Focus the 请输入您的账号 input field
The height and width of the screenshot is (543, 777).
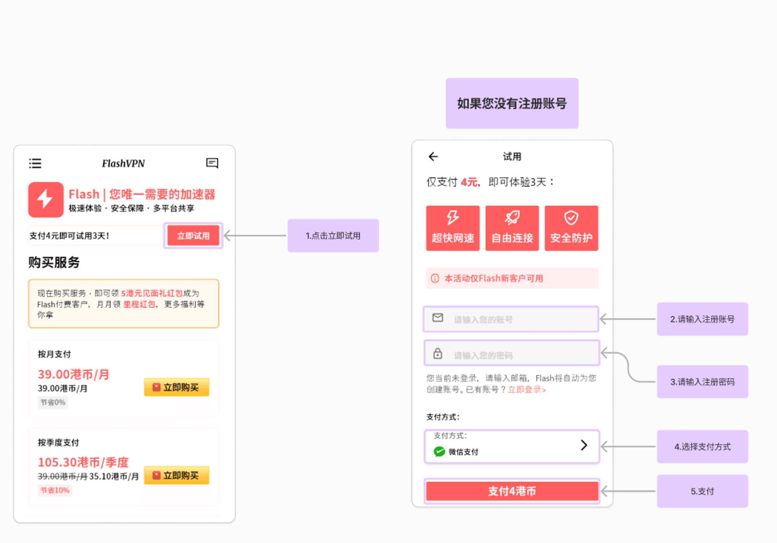(511, 319)
